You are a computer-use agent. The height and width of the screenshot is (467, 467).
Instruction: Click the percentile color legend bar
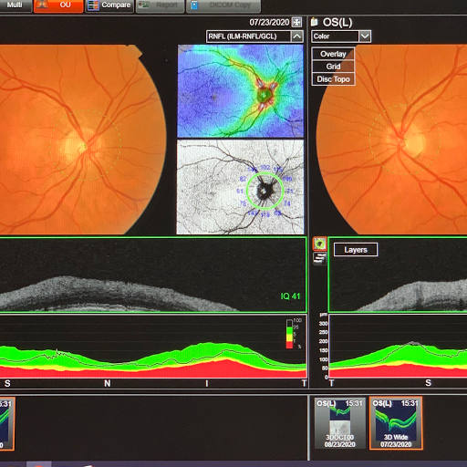(x=289, y=334)
